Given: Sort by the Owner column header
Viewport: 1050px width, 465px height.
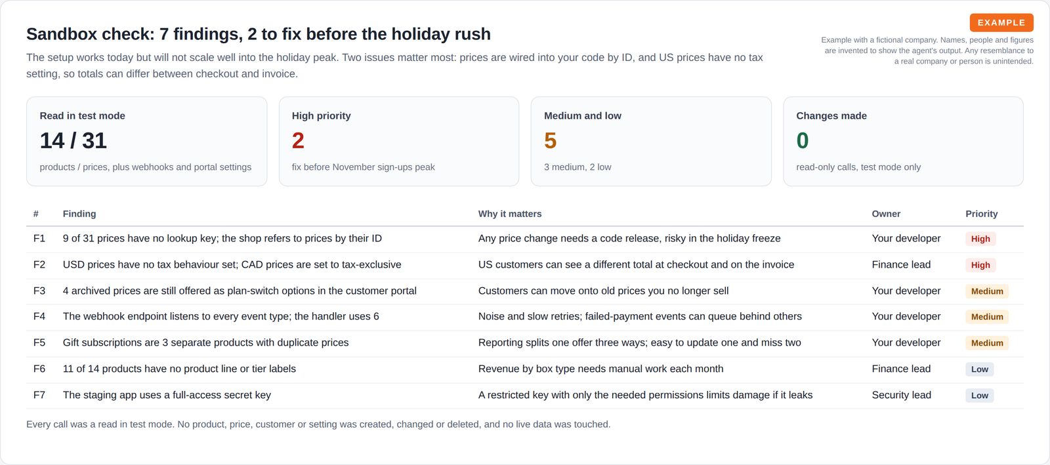Looking at the screenshot, I should [x=886, y=214].
